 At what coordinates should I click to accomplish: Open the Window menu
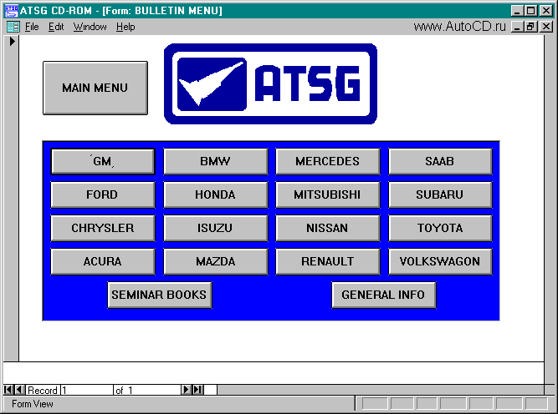[90, 27]
